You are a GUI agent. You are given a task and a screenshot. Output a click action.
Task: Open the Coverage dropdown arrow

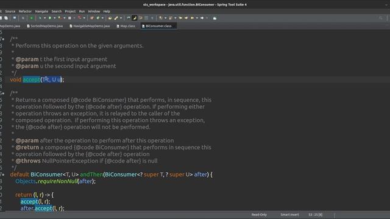65,18
